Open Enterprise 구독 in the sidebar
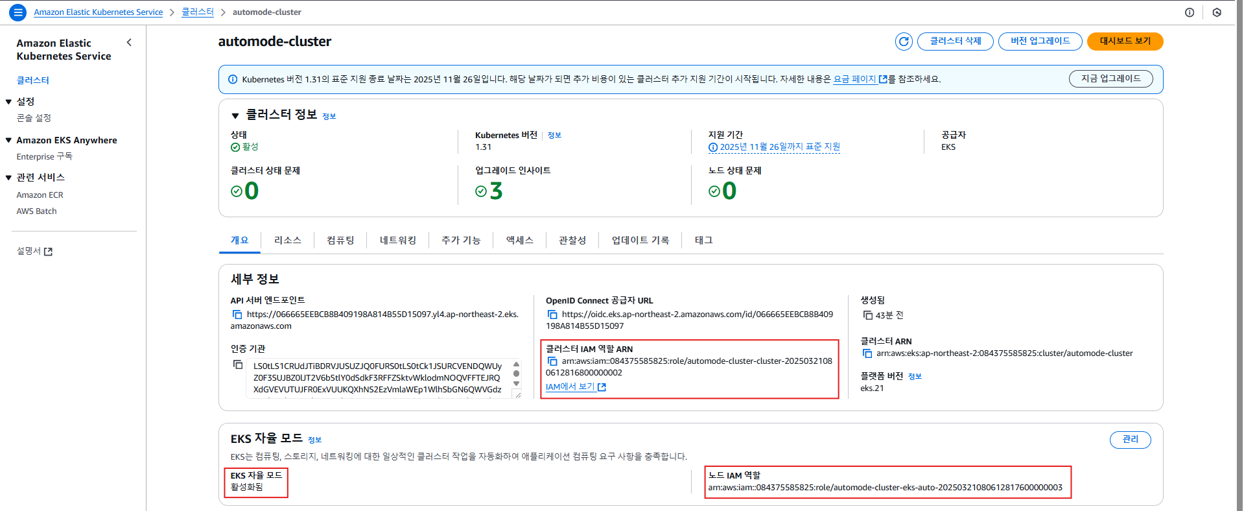The height and width of the screenshot is (511, 1244). pos(44,157)
